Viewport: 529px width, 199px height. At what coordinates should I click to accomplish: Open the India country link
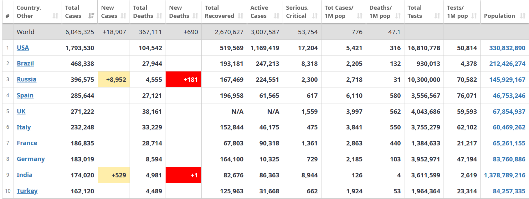click(25, 175)
